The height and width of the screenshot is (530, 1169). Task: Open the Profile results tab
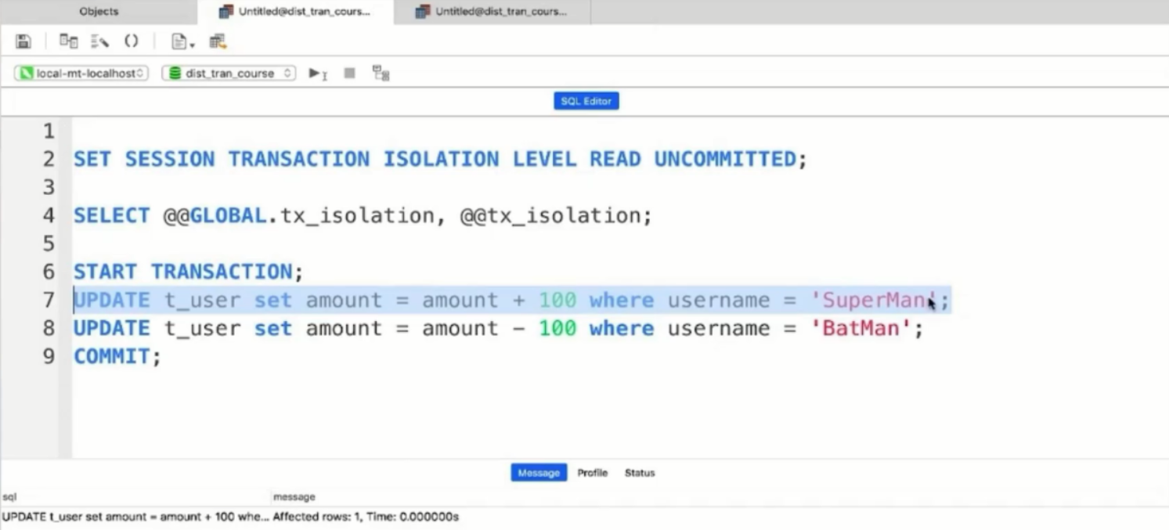tap(593, 473)
